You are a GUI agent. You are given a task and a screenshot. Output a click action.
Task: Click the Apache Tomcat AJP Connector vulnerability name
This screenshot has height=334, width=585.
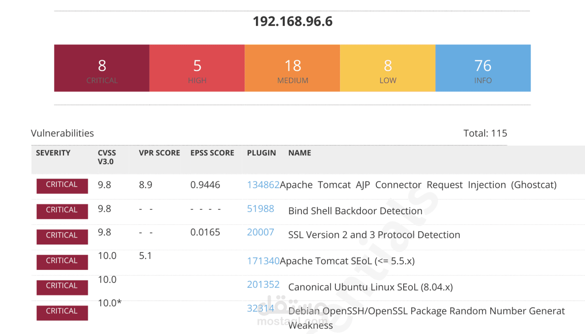coord(418,185)
